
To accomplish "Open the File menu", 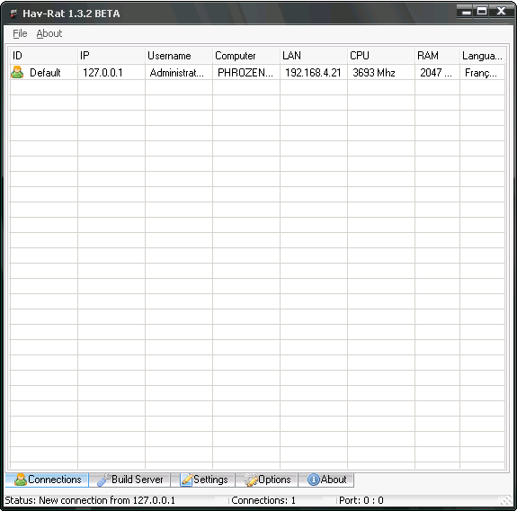I will (20, 33).
